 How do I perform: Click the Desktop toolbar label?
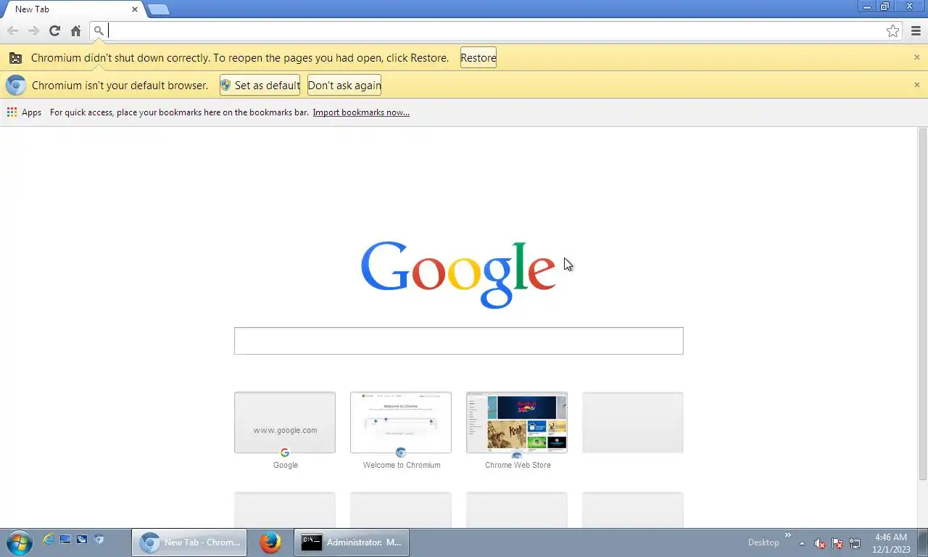(763, 542)
